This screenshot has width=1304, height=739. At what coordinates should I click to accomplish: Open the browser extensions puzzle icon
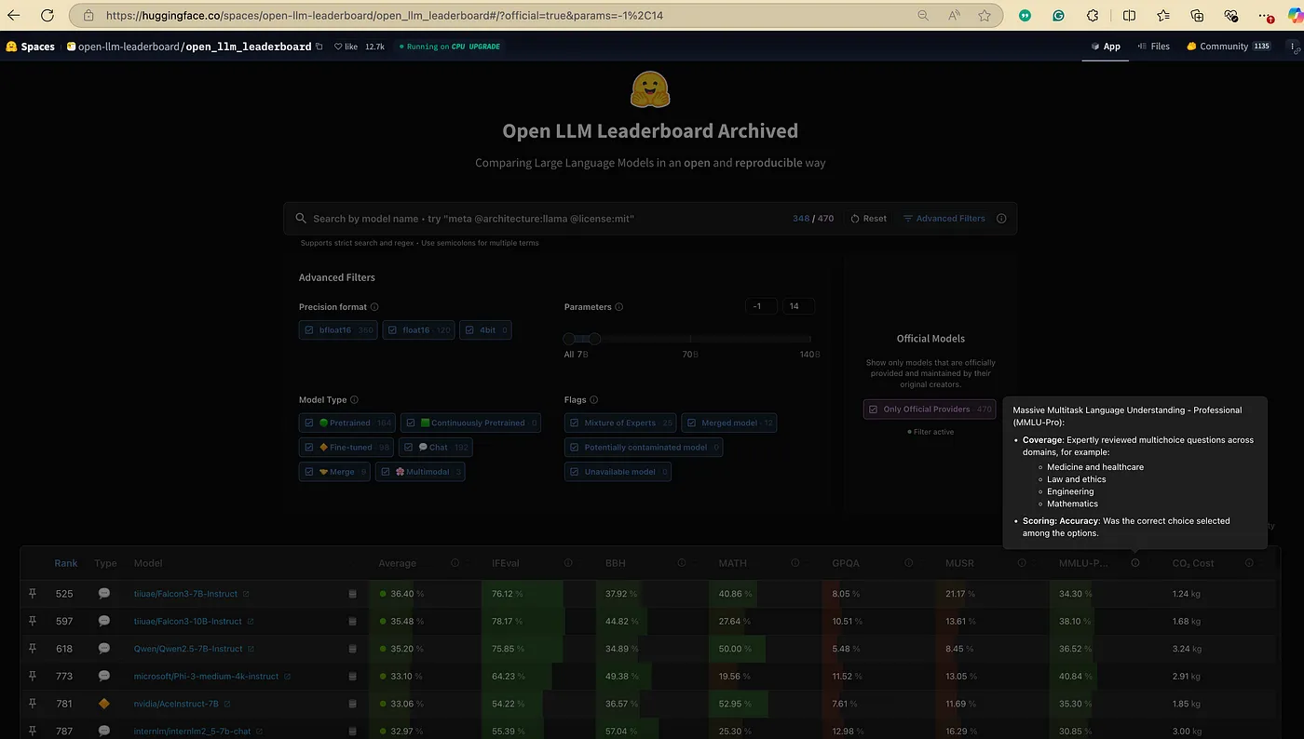point(1093,16)
